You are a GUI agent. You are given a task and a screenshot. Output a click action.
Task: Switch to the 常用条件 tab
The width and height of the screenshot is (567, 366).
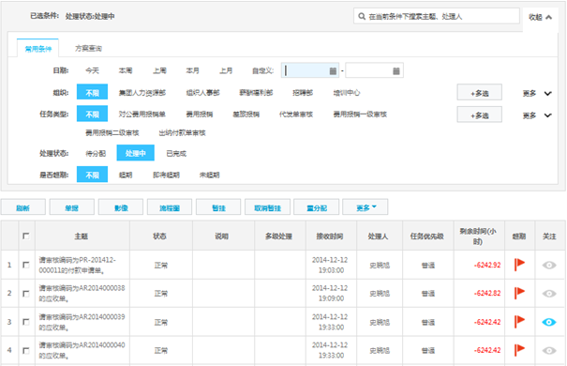(x=38, y=49)
